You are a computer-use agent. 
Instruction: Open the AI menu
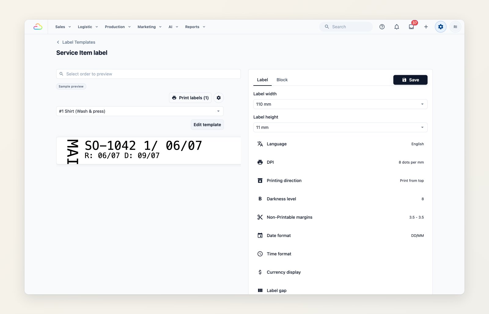[173, 27]
